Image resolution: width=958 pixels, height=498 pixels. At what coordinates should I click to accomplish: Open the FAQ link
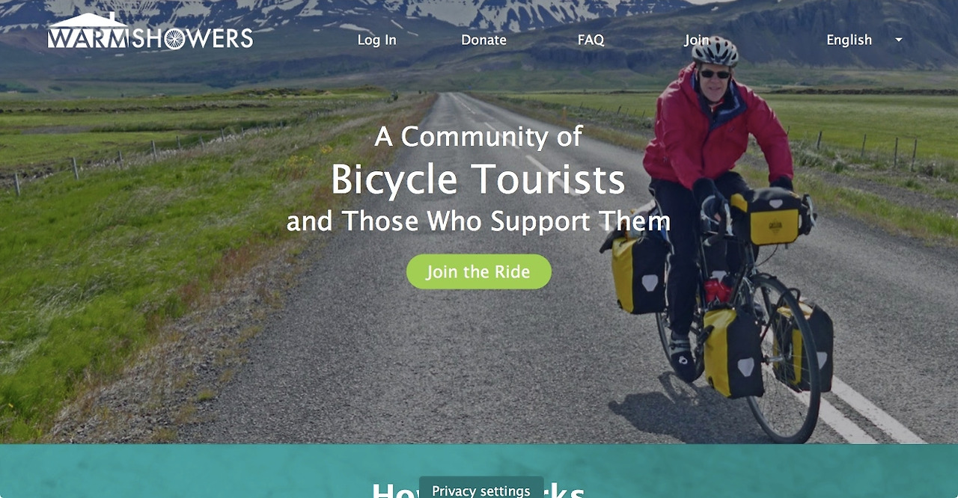coord(591,40)
